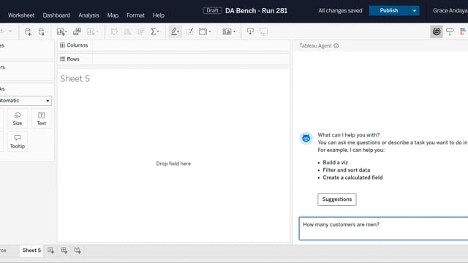
Task: Click the Sheet 5 title text
Action: (x=75, y=79)
